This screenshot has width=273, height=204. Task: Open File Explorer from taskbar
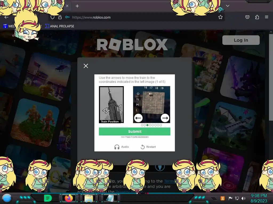[89, 198]
